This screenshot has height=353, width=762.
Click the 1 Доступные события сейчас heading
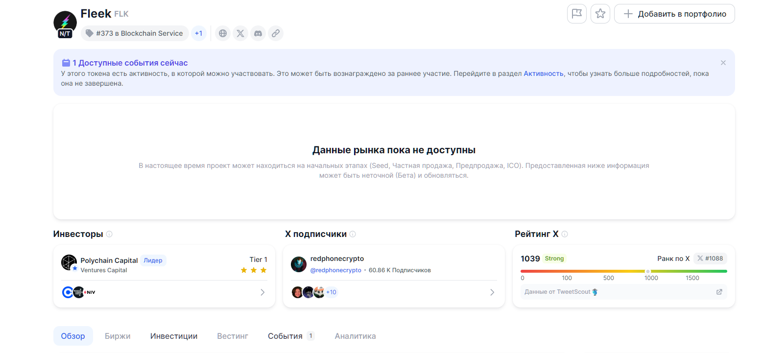tap(130, 63)
